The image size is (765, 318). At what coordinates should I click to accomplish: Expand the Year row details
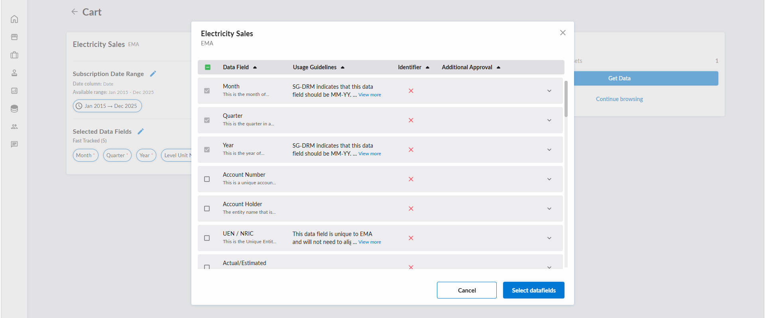(x=549, y=150)
